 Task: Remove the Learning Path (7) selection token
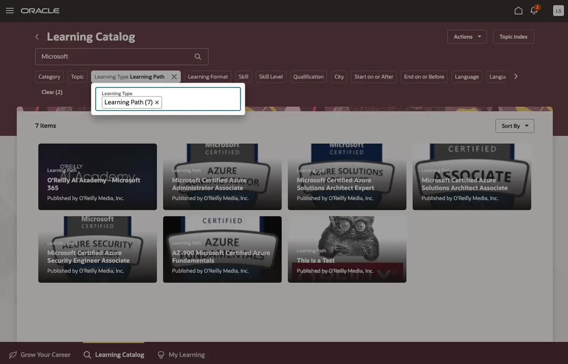[x=157, y=102]
